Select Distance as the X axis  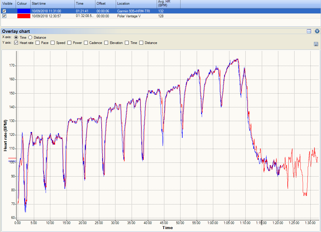30,38
